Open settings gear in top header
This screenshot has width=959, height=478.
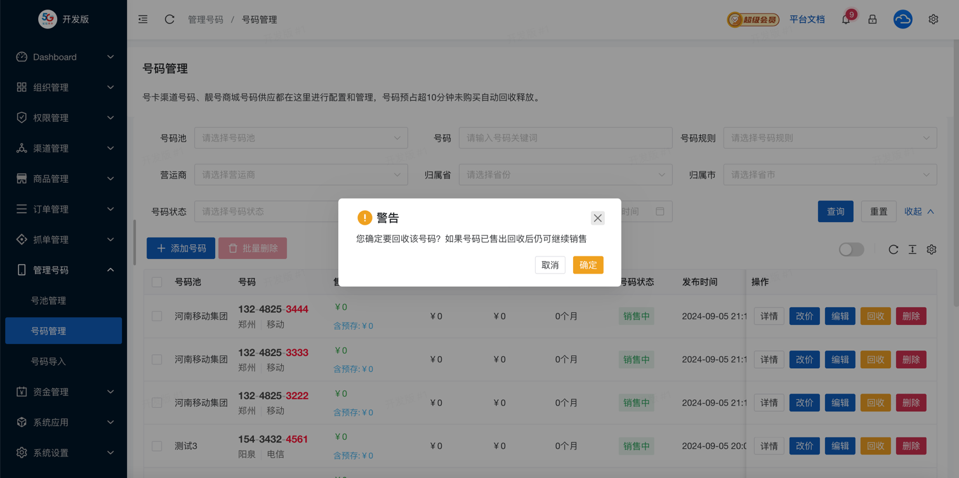933,20
